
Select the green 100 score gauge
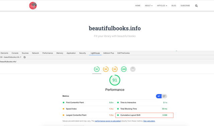[x=124, y=69]
